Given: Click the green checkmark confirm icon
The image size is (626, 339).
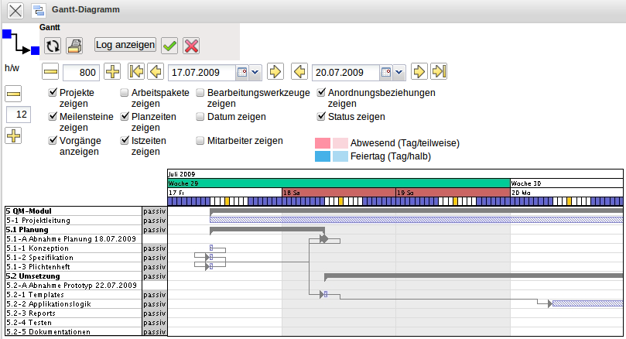Looking at the screenshot, I should click(169, 45).
